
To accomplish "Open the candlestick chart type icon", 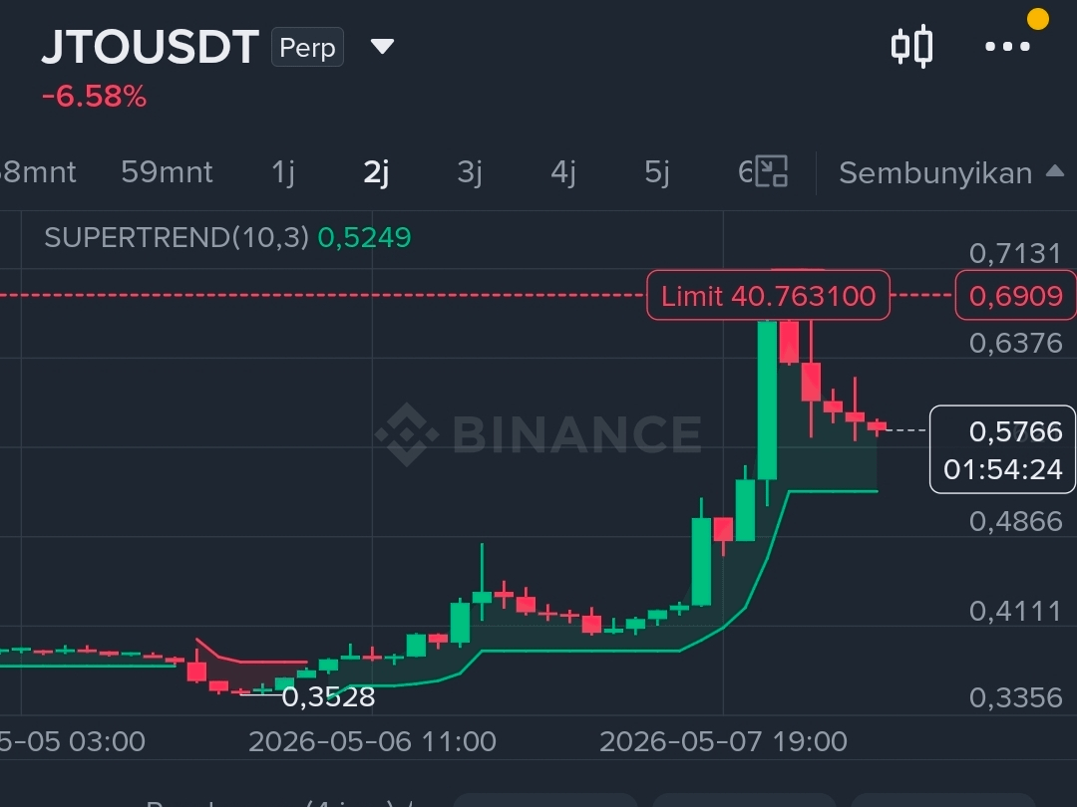I will click(911, 46).
